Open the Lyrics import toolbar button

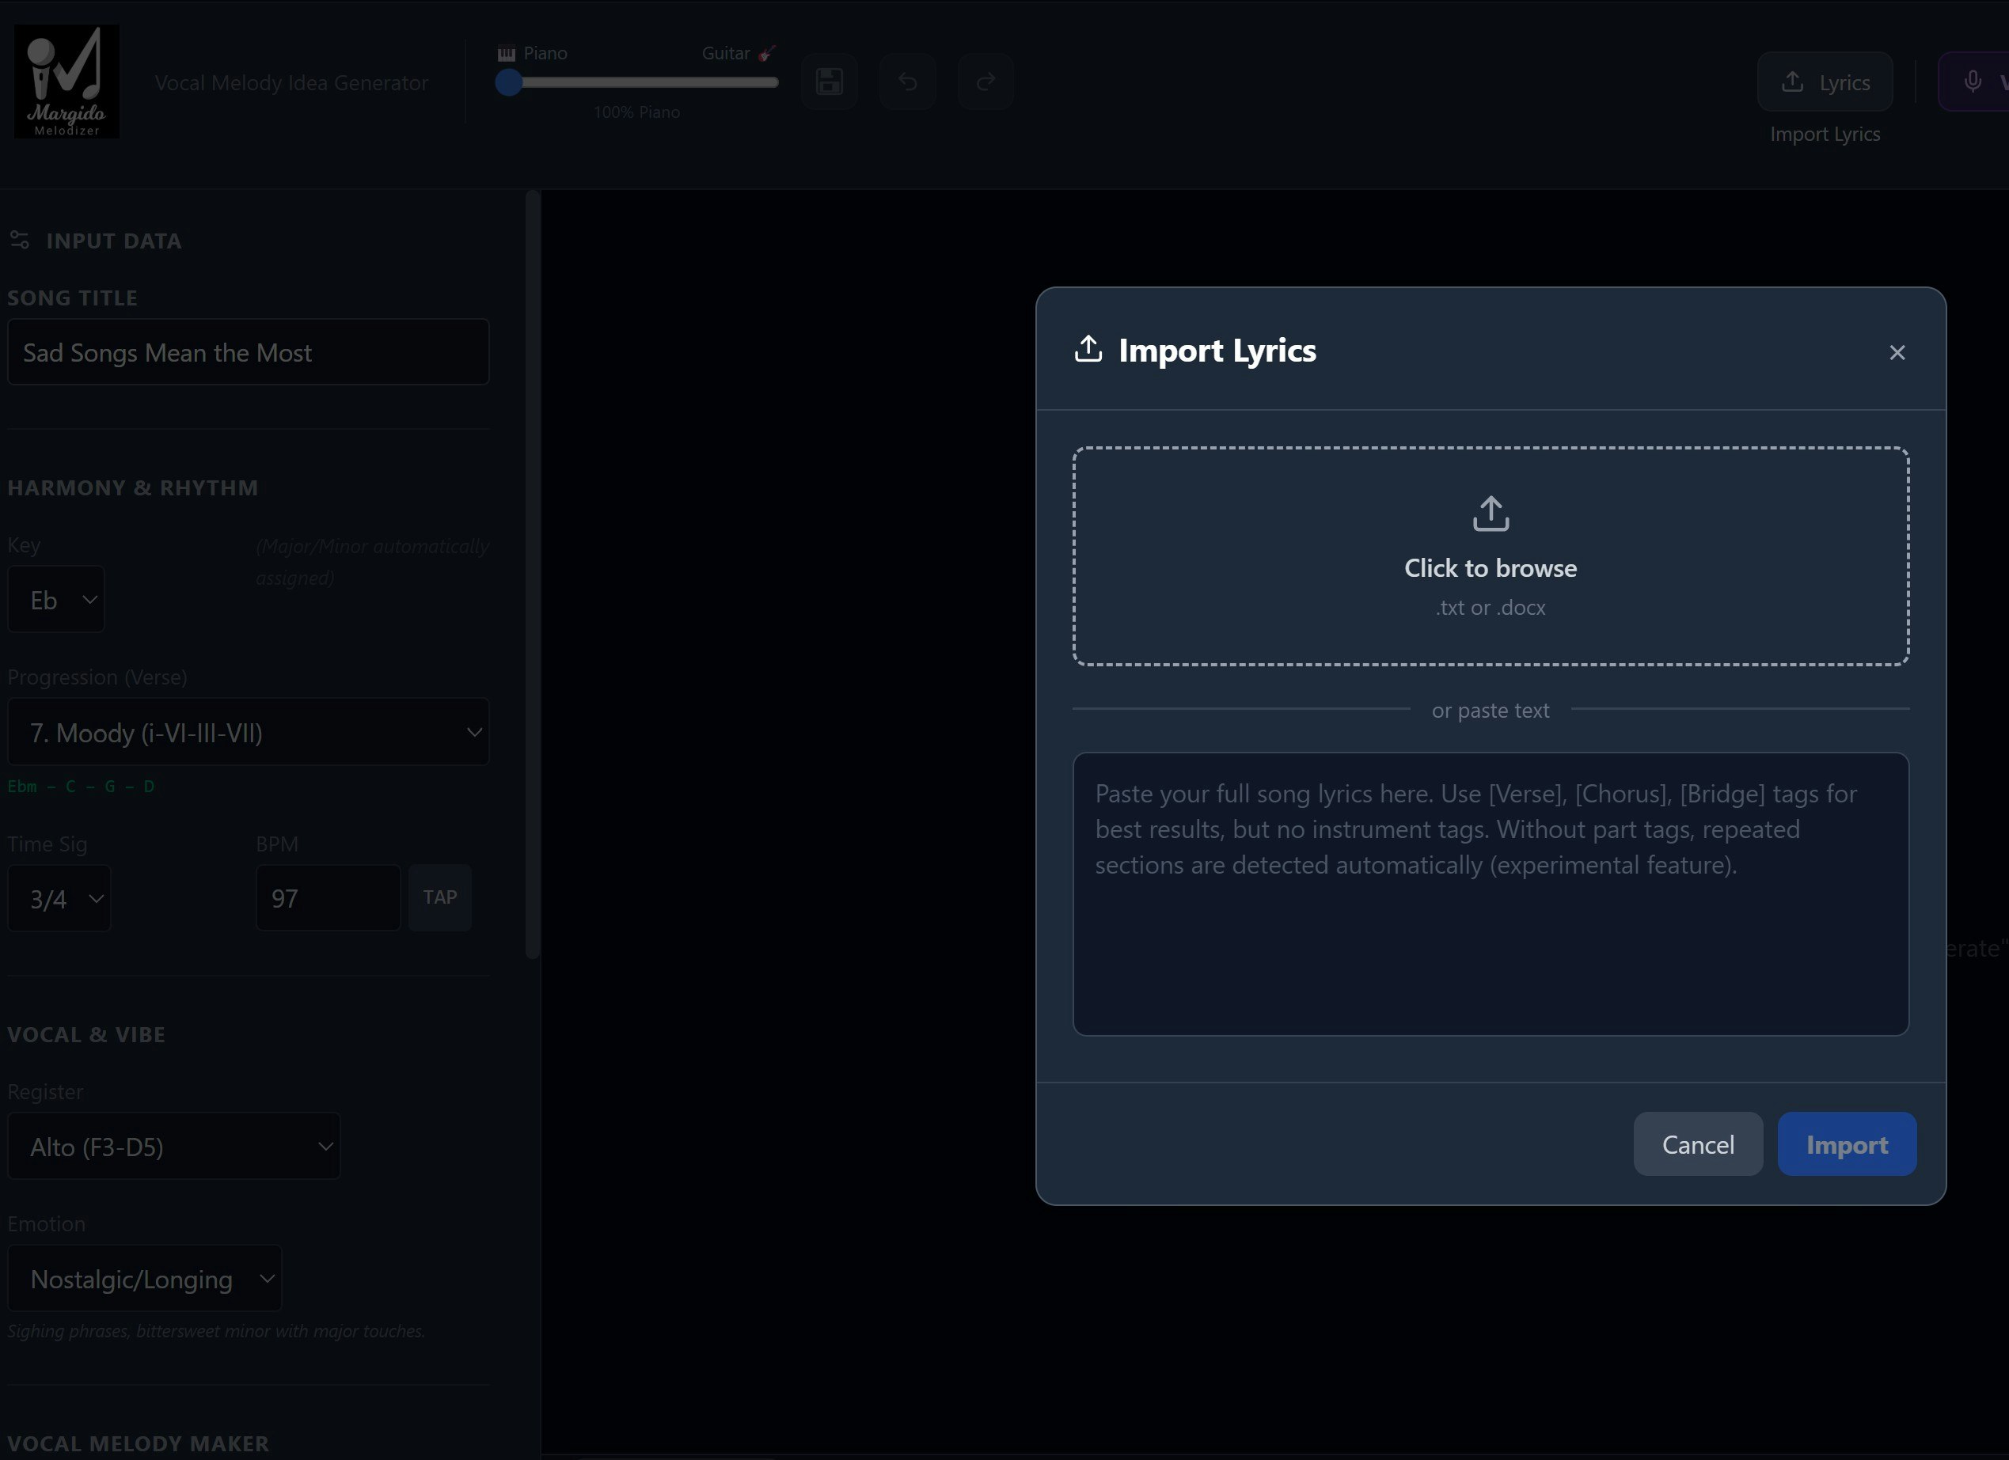click(1825, 82)
